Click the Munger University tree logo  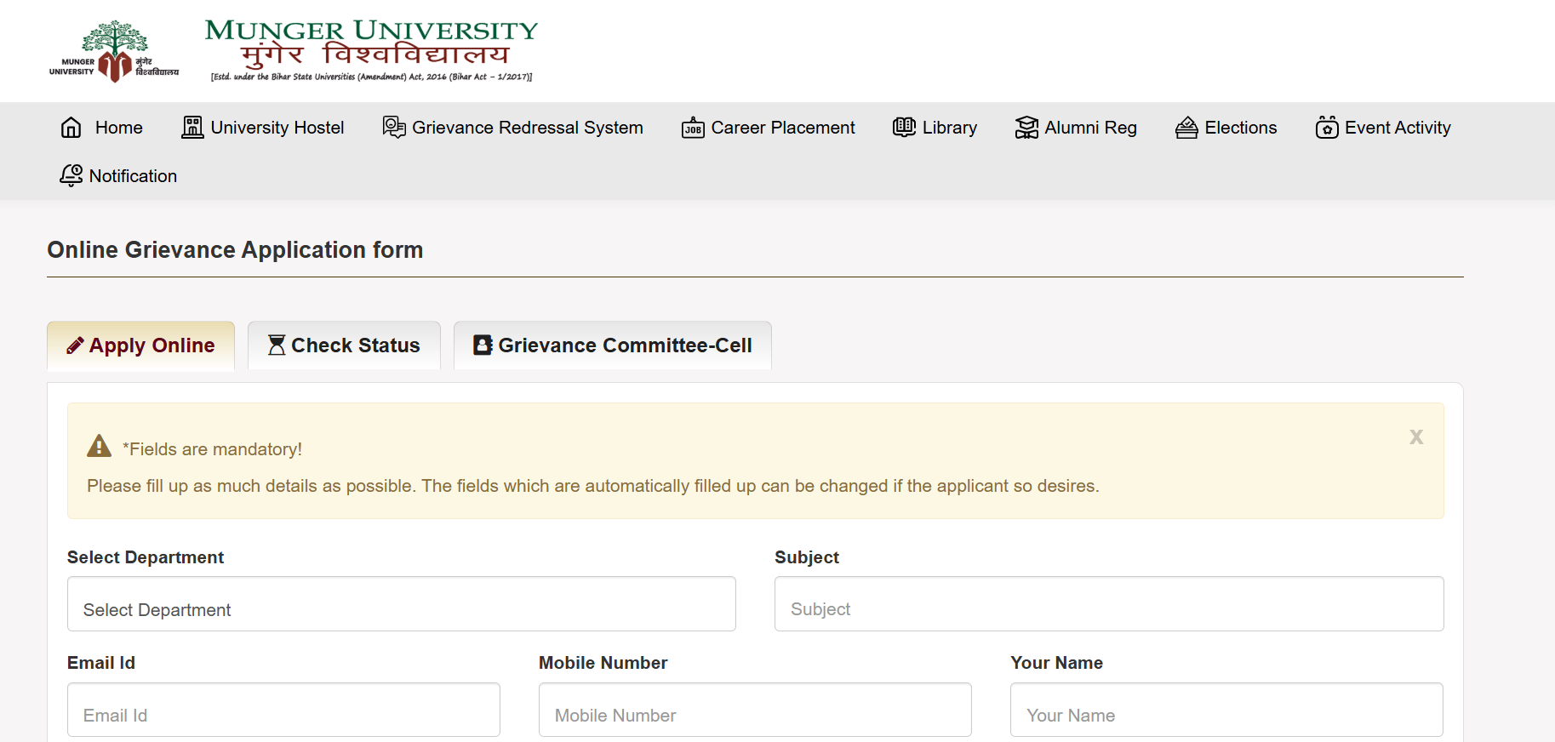tap(114, 51)
